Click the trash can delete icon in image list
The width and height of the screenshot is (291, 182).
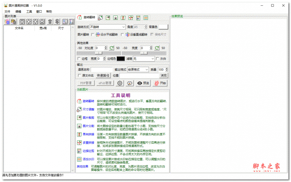point(50,21)
